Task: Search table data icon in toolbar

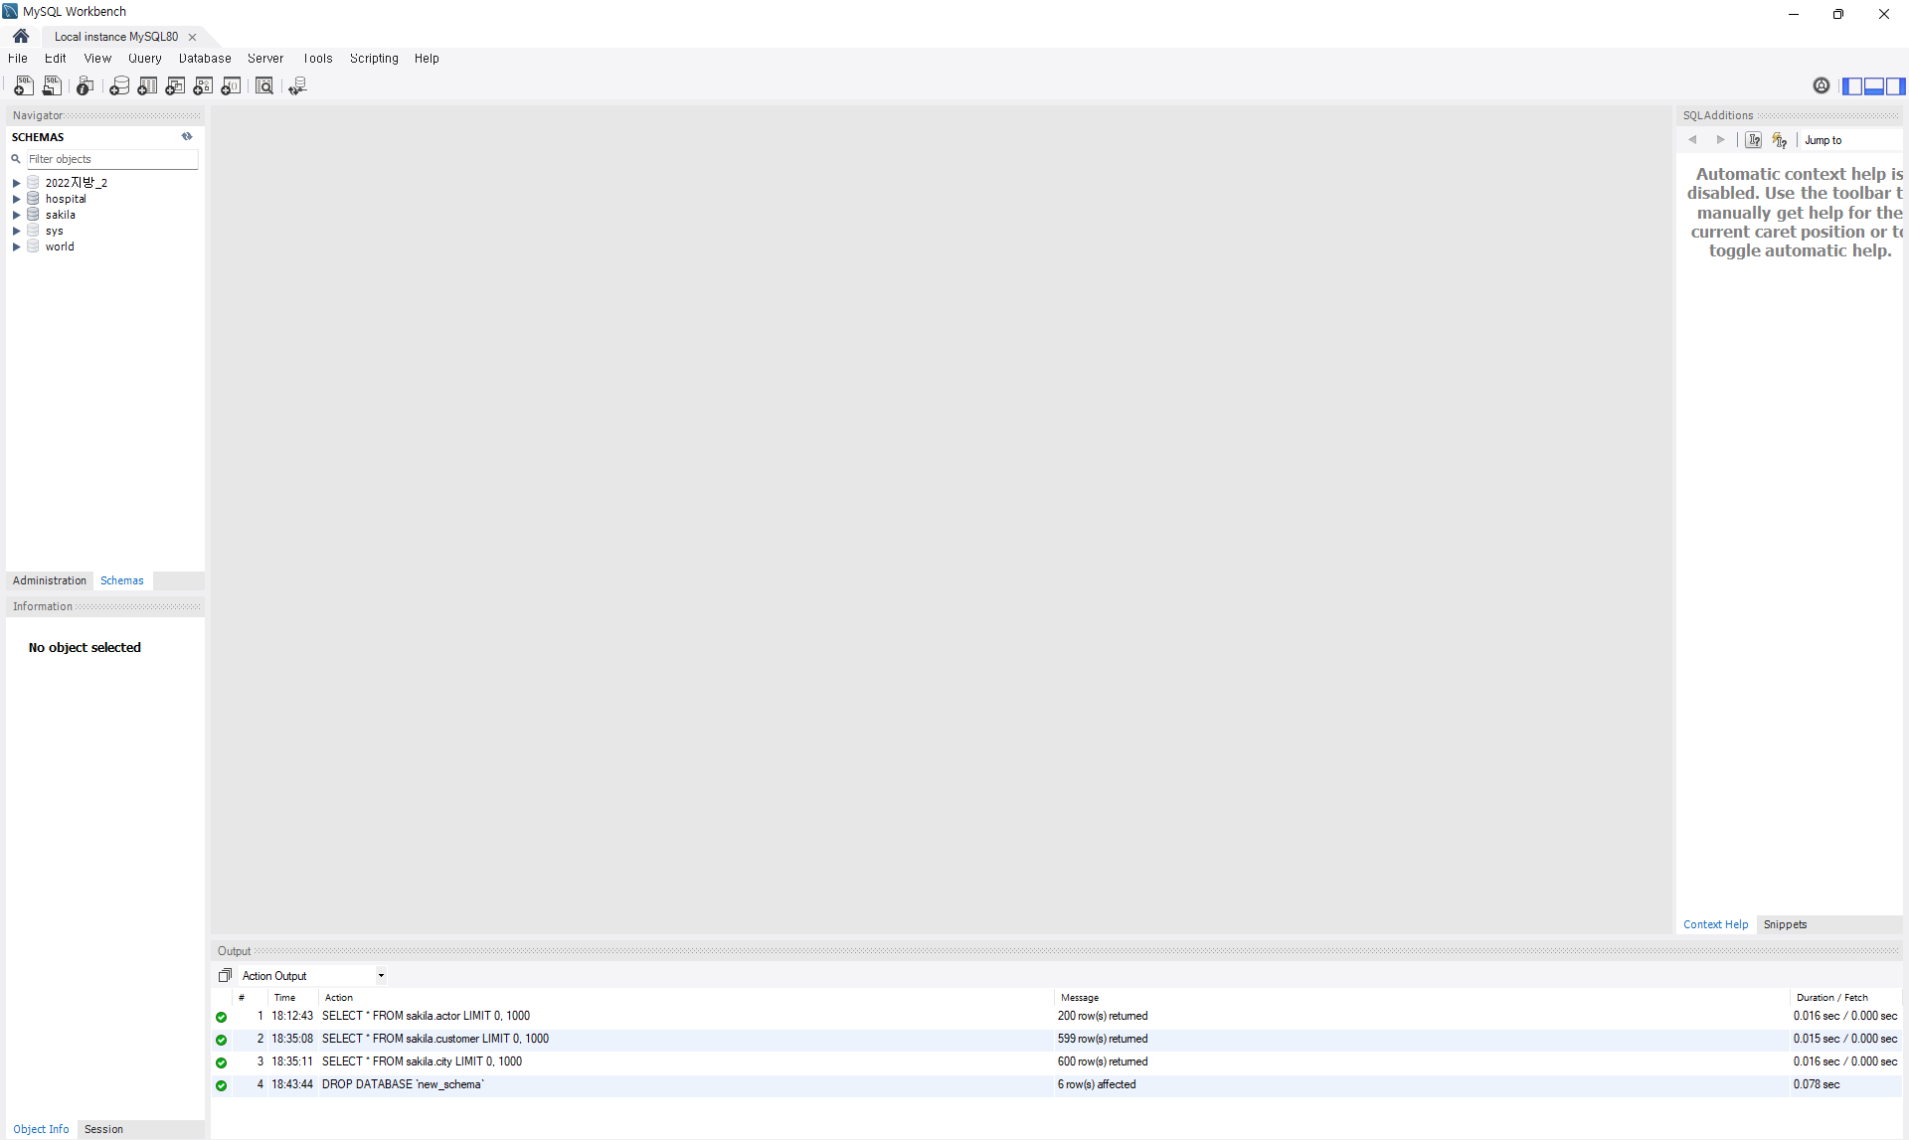Action: 263,86
